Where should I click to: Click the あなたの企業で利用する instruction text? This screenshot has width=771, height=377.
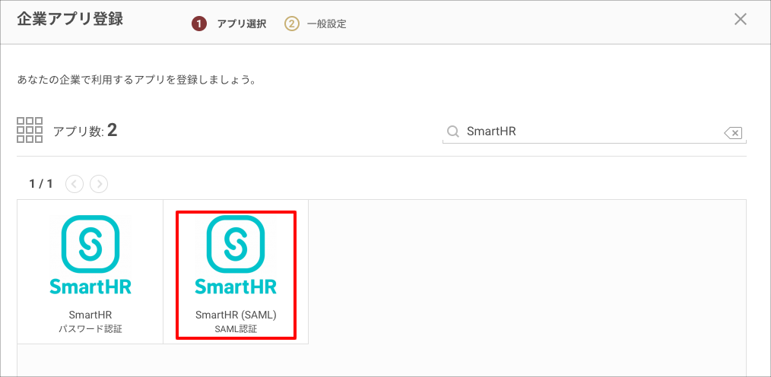pos(137,80)
